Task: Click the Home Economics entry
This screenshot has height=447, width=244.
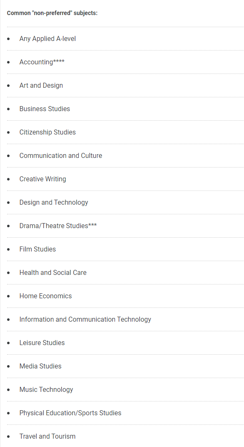Action: click(x=45, y=296)
